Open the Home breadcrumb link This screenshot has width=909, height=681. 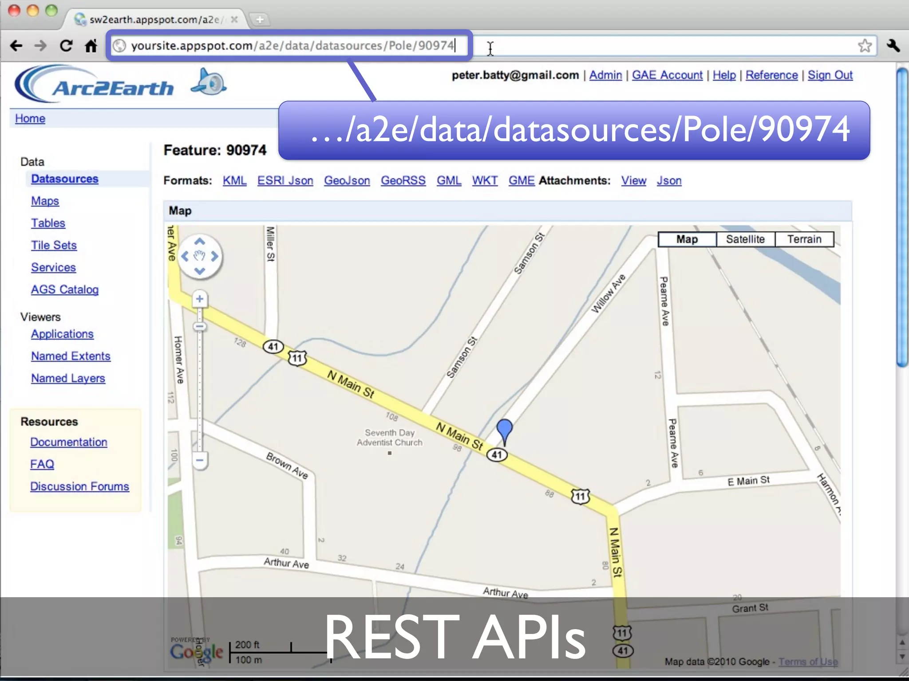click(30, 119)
